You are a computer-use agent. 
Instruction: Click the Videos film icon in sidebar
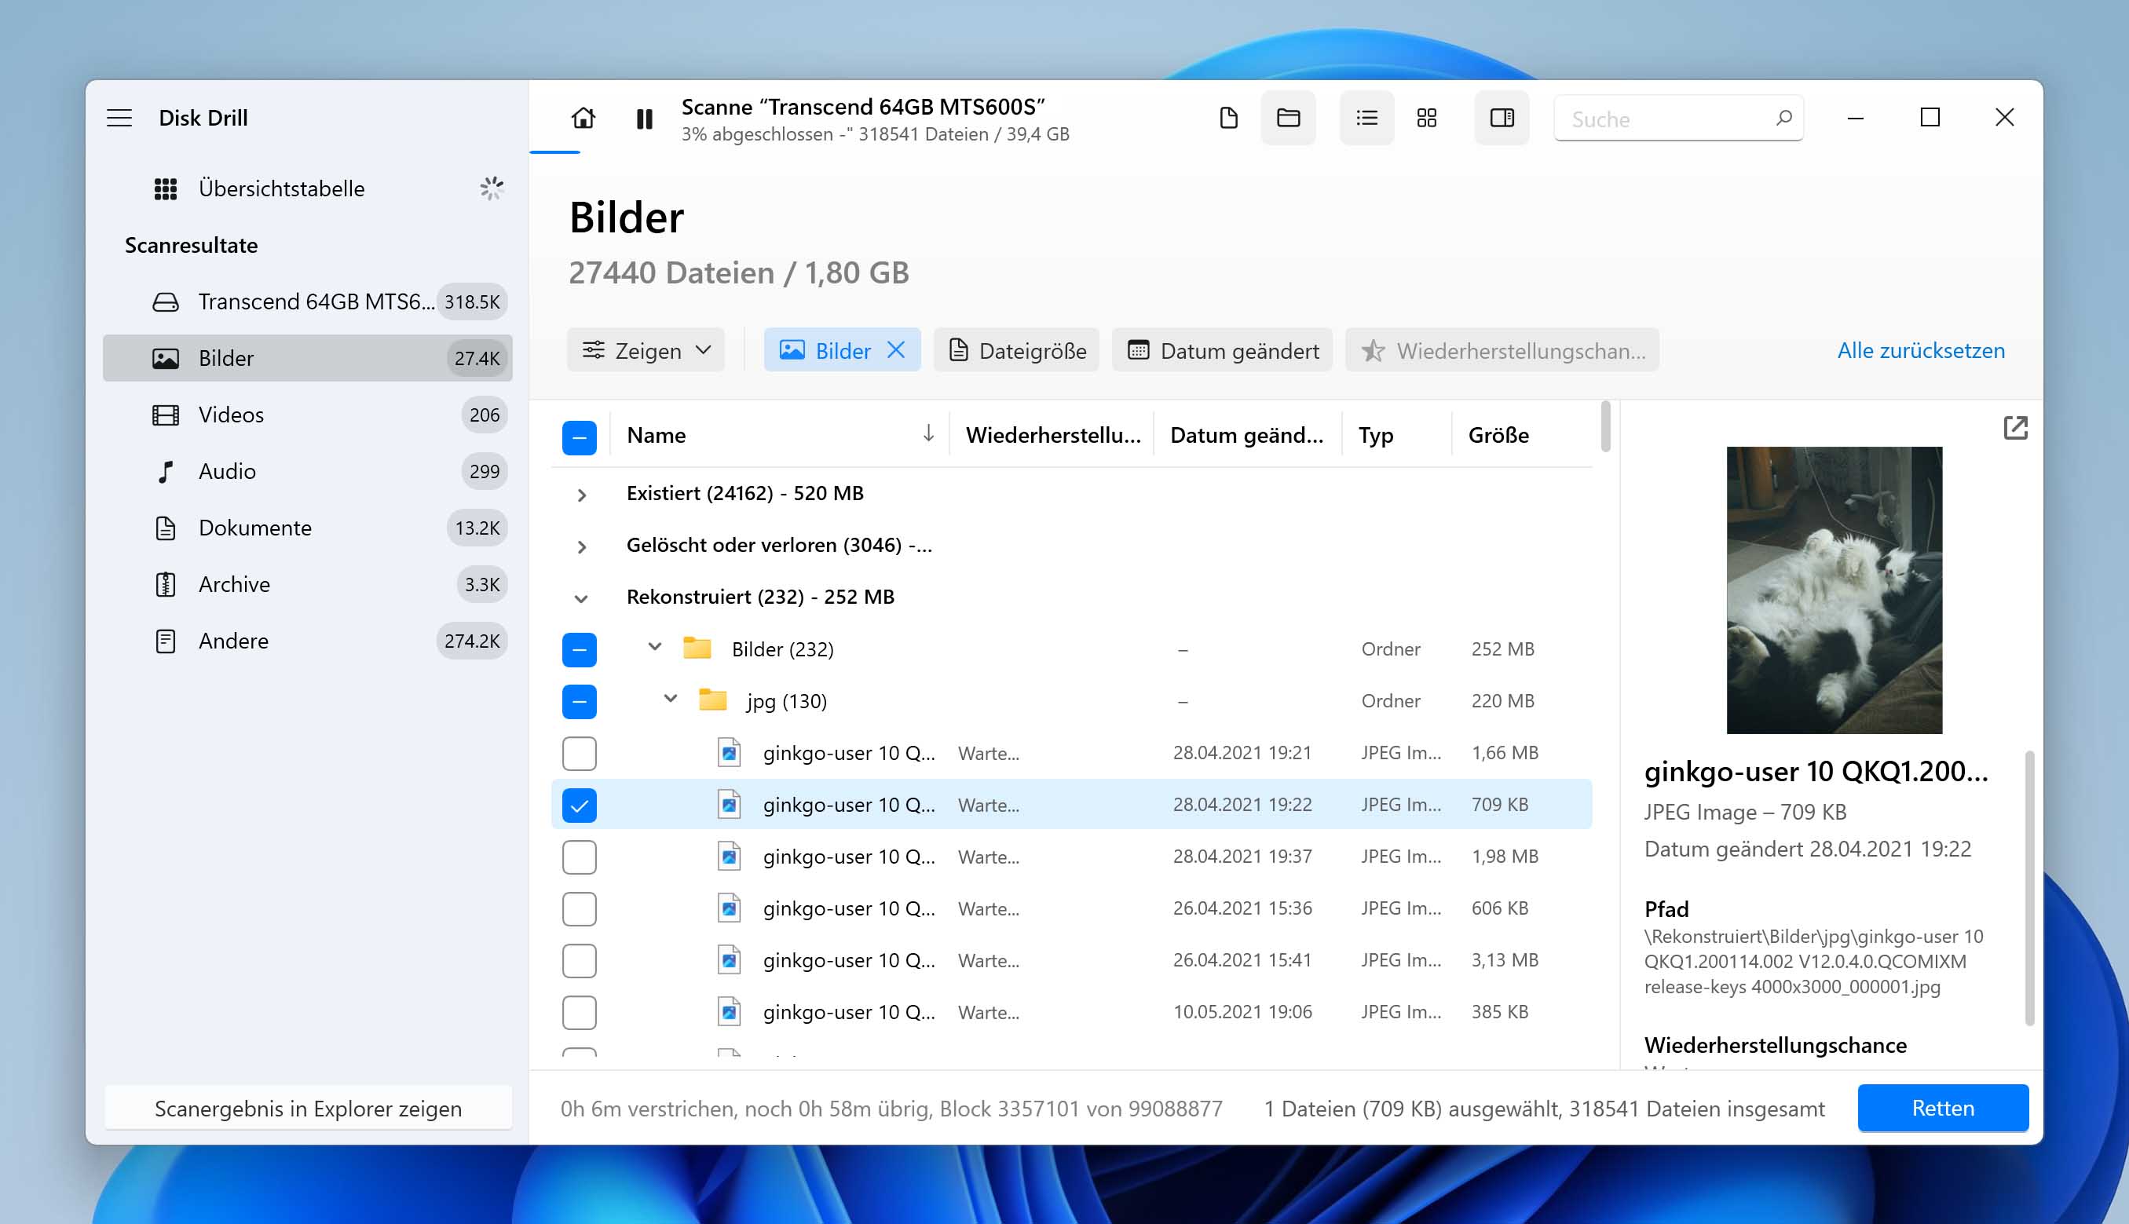[166, 415]
